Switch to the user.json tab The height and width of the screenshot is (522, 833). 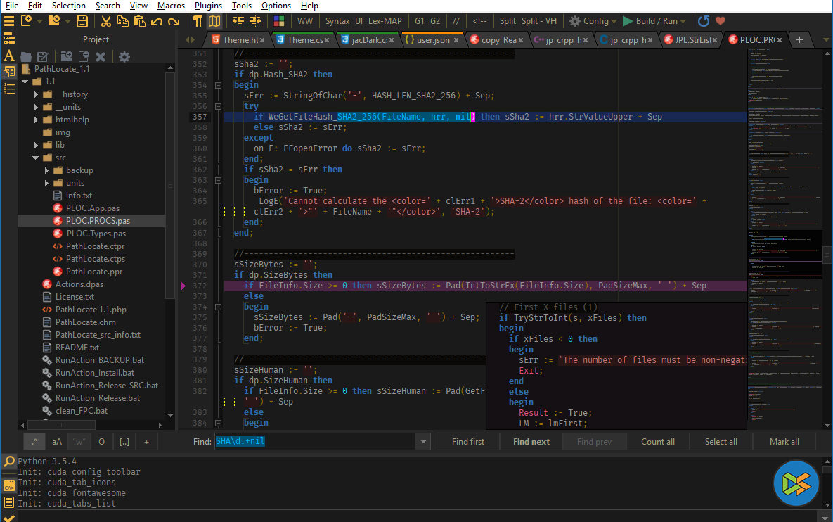tap(432, 40)
